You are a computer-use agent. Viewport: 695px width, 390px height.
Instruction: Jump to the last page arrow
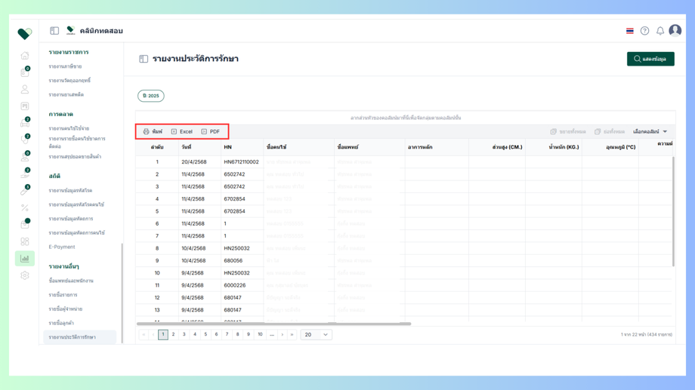tap(292, 335)
